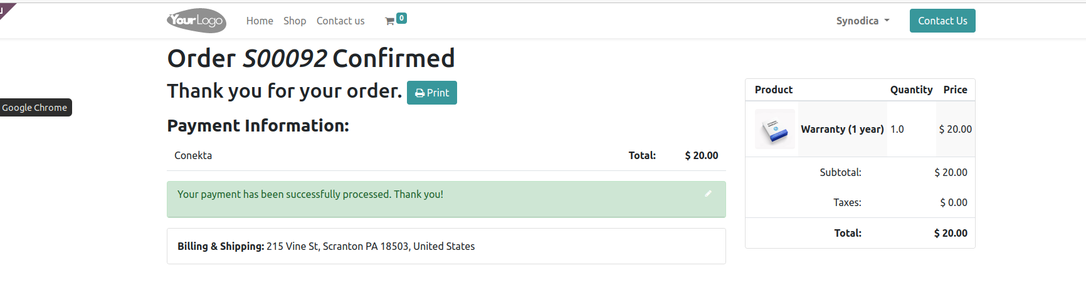Click the teal Contact Us button

942,21
